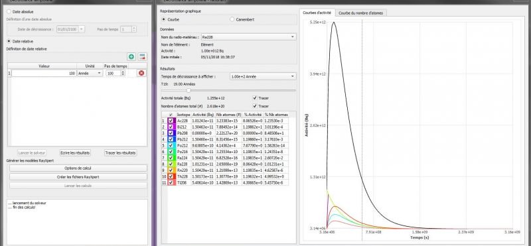The width and height of the screenshot is (531, 246).
Task: Switch to Courbes d'activité tab
Action: click(317, 13)
